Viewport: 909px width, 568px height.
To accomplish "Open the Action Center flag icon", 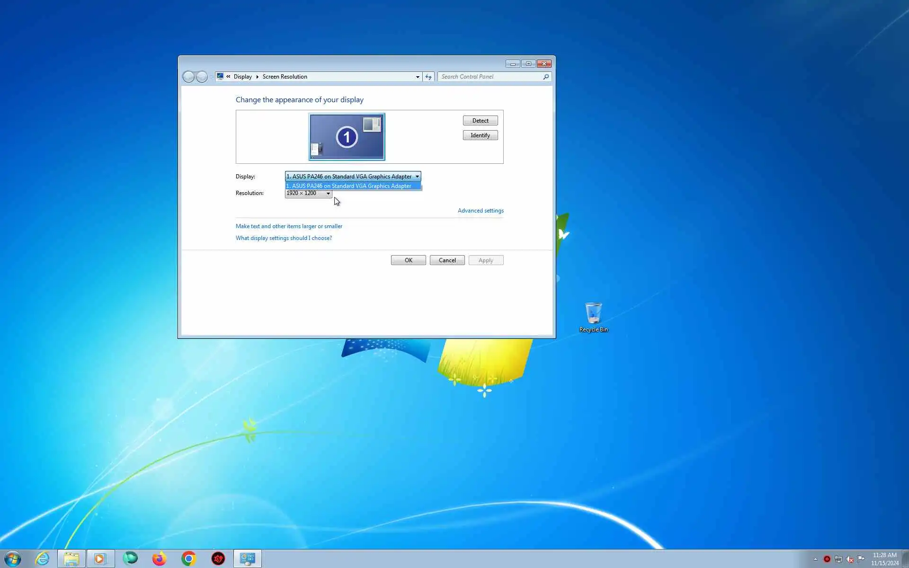I will [x=861, y=559].
